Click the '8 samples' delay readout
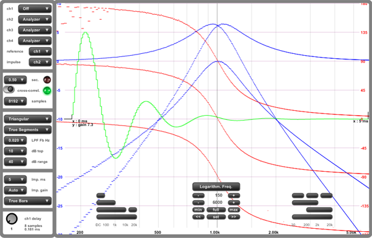372x238 pixels. (33, 226)
